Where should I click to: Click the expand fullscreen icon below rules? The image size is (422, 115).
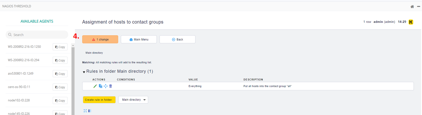85,111
